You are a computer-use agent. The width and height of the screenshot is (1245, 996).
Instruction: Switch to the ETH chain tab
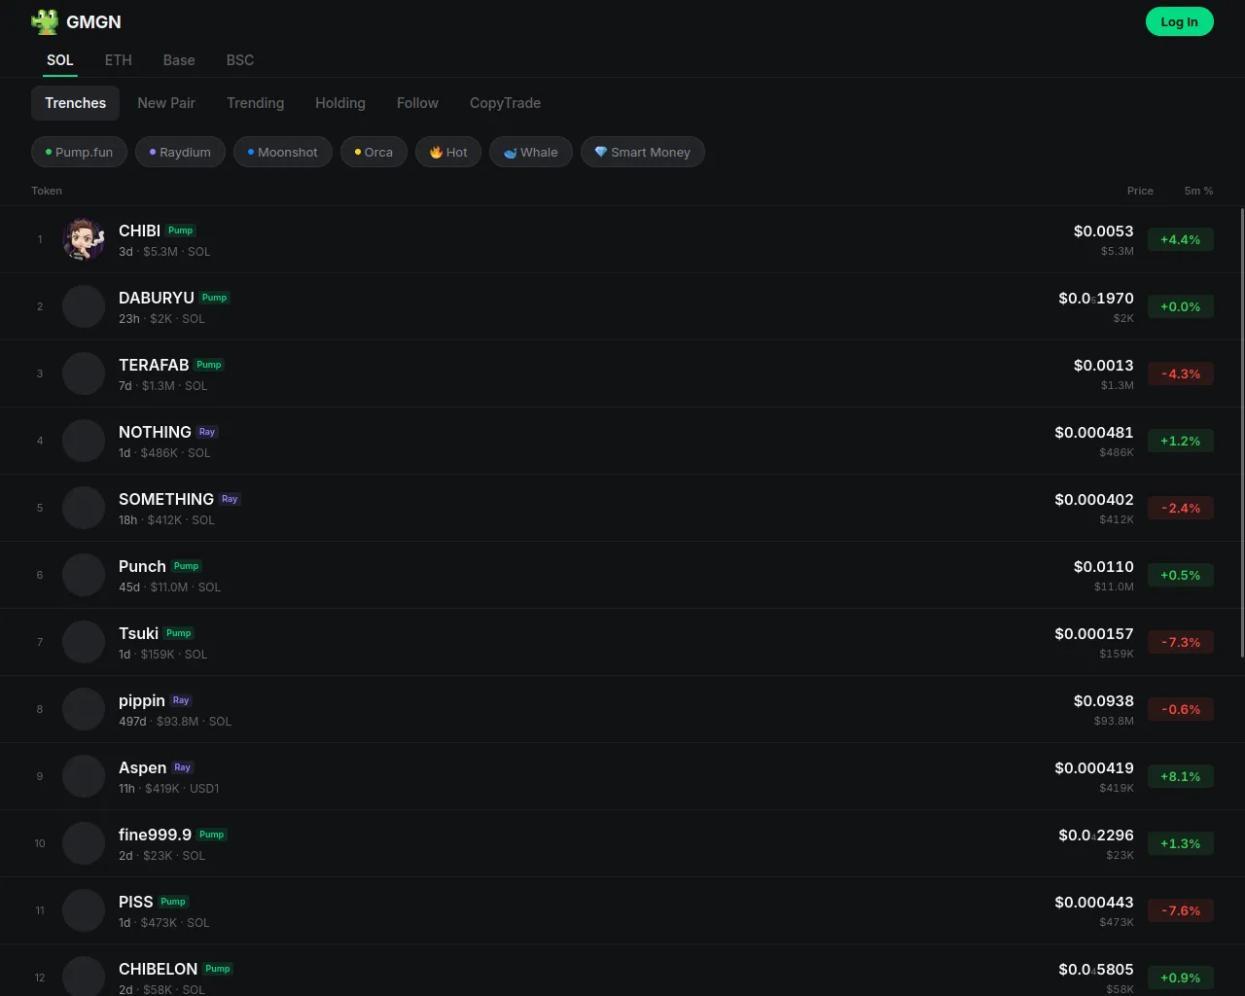[119, 60]
